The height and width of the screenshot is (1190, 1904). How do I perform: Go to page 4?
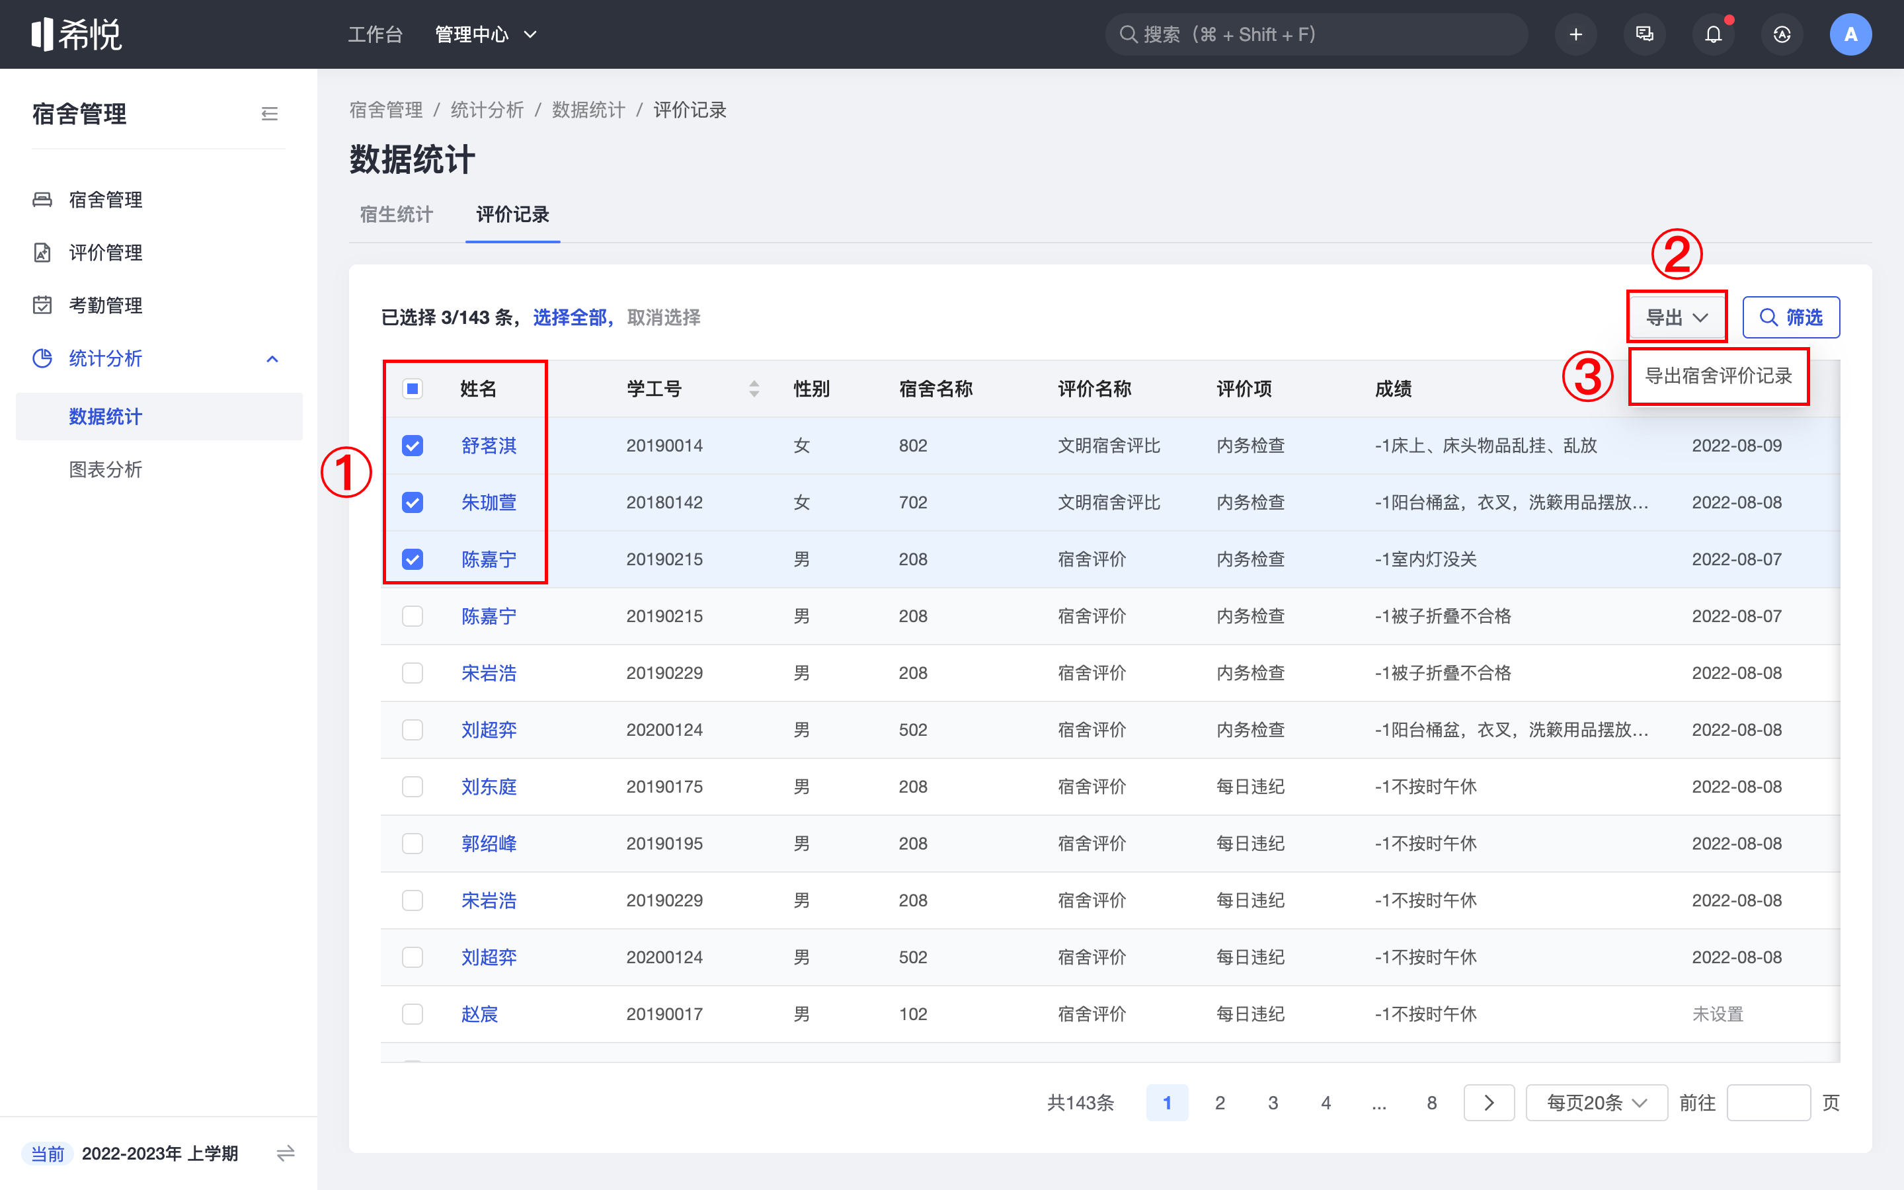click(1326, 1103)
